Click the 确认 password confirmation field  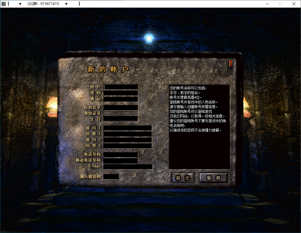tap(121, 99)
